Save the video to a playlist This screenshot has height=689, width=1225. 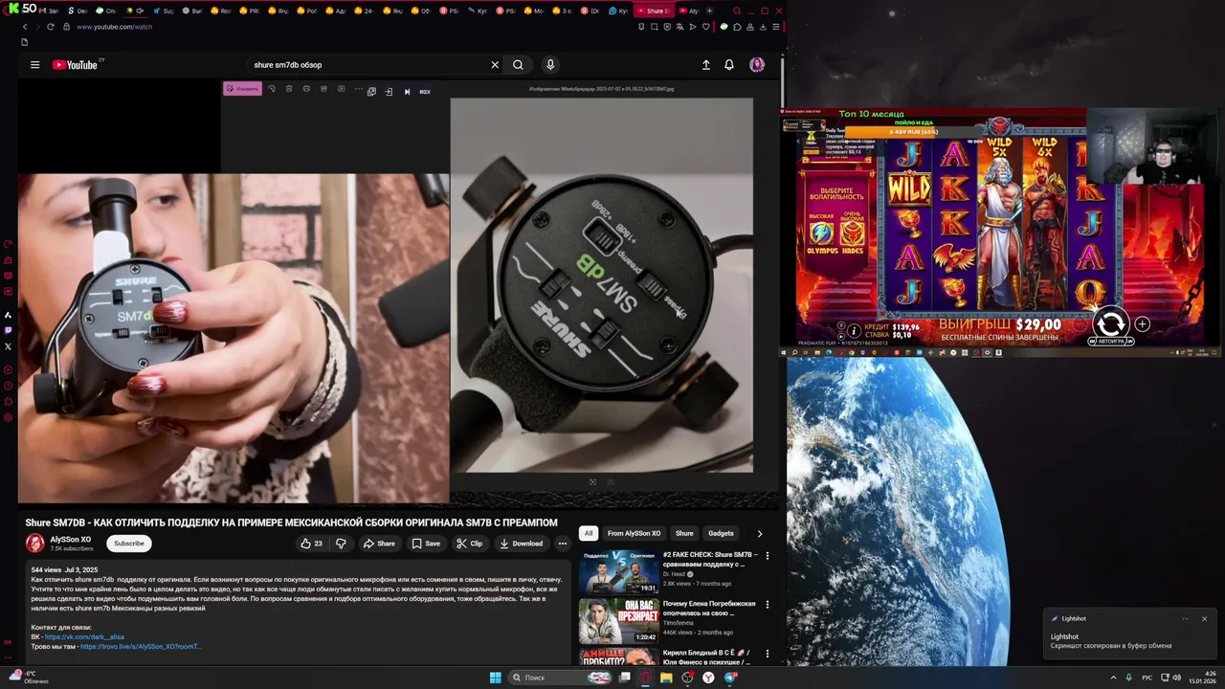pos(426,544)
